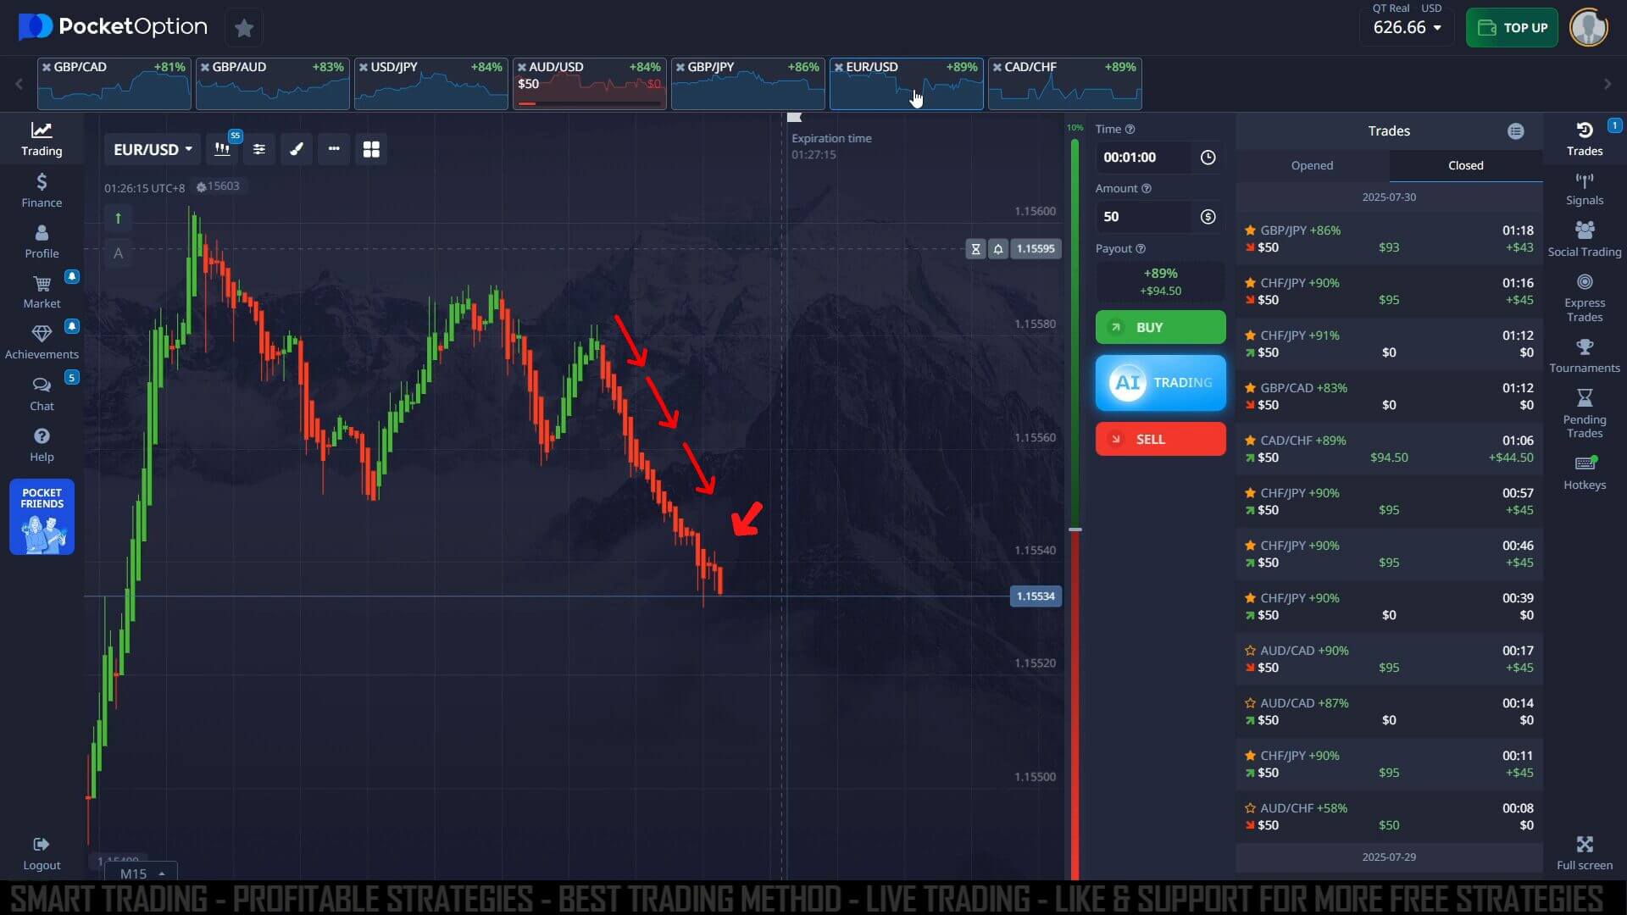The width and height of the screenshot is (1627, 915).
Task: Open chart type settings icon
Action: (x=222, y=149)
